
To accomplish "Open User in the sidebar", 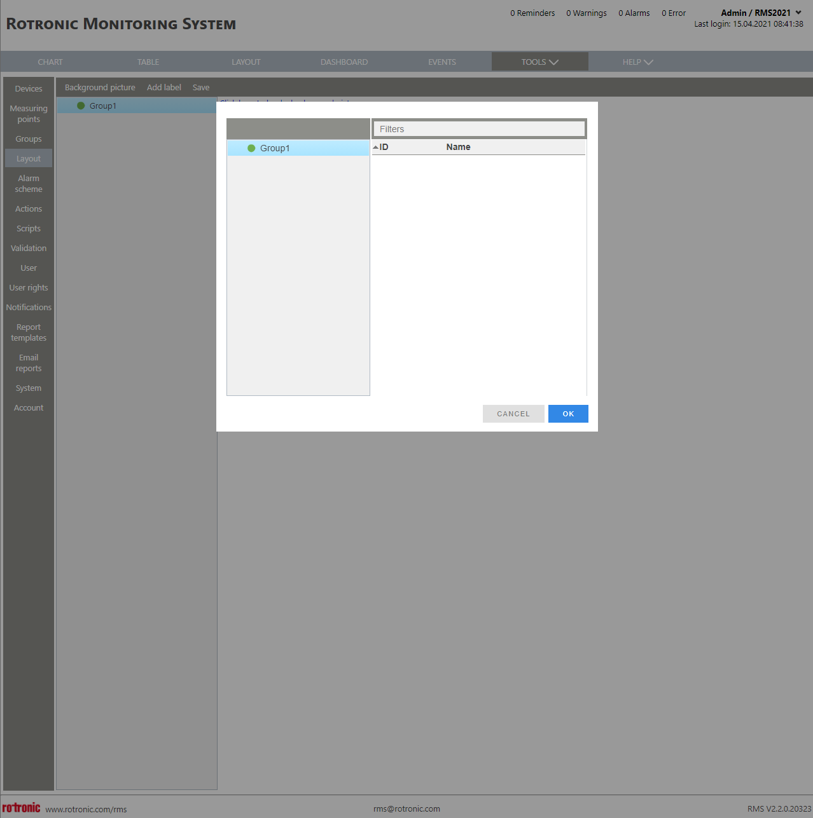I will pos(29,268).
